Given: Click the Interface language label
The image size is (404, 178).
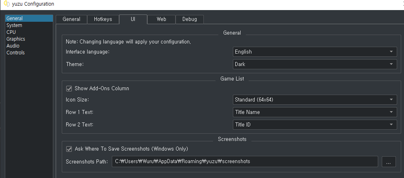Looking at the screenshot, I should click(88, 52).
